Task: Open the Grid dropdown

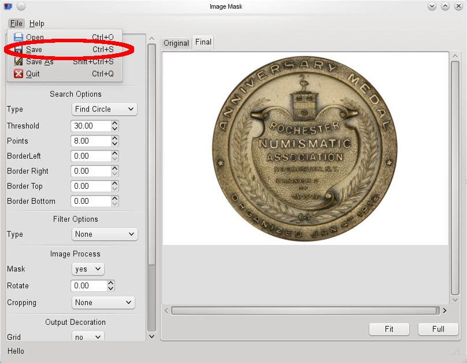Action: 88,336
